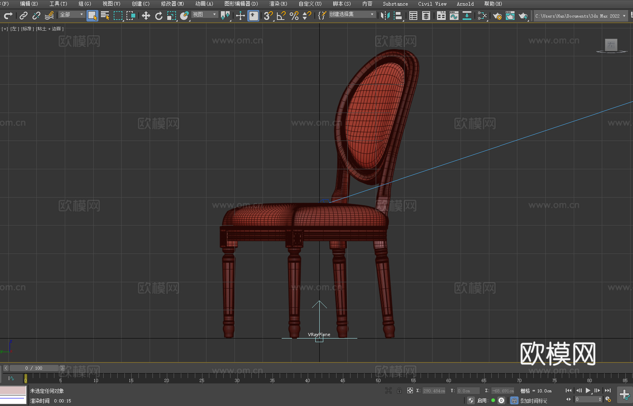
Task: Play the animation
Action: pyautogui.click(x=588, y=390)
